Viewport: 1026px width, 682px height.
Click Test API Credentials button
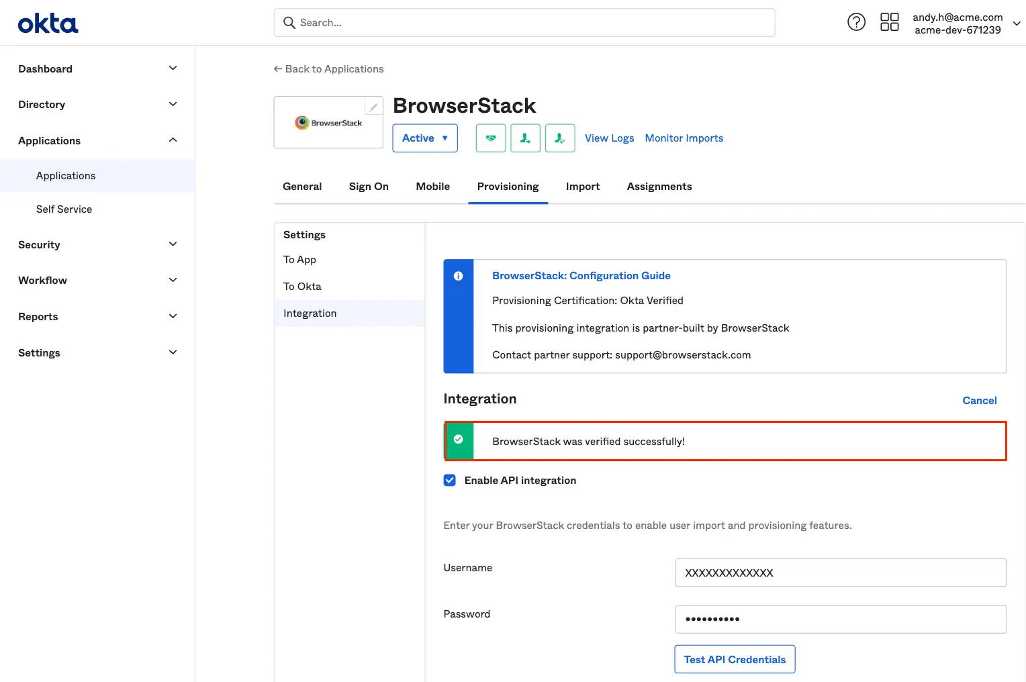tap(735, 659)
